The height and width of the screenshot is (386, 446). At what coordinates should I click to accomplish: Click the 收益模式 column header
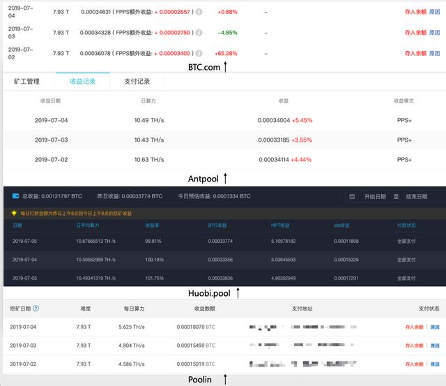(403, 101)
